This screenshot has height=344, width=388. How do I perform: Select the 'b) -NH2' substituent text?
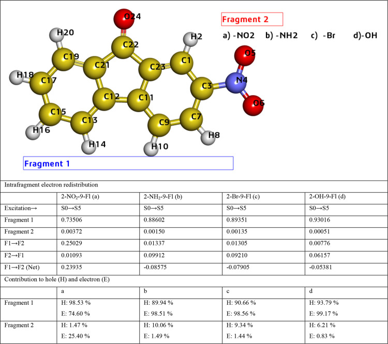[x=281, y=36]
